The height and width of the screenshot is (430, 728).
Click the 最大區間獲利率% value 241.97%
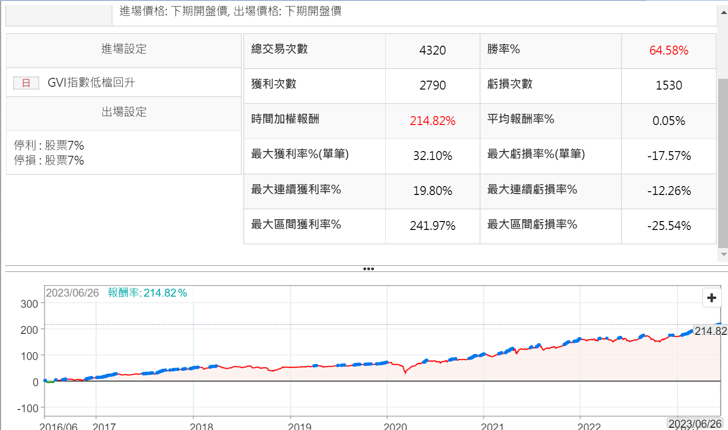tap(432, 226)
